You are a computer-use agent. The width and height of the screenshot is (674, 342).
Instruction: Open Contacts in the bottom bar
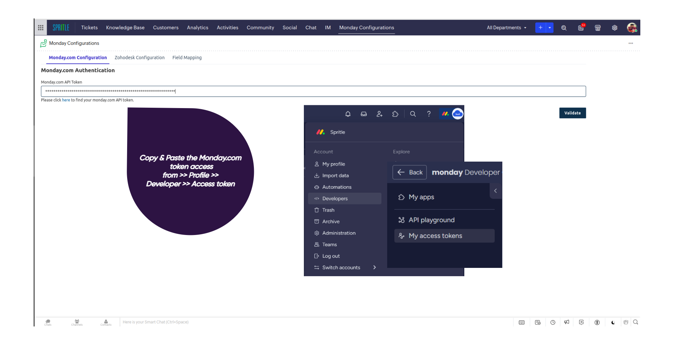[x=106, y=322]
